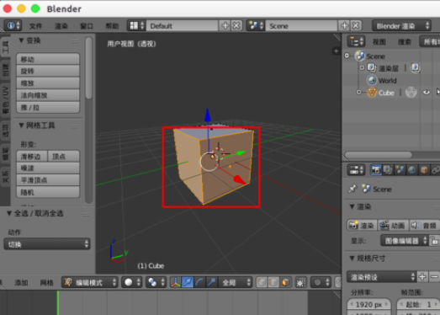Screen dimensions: 440x315
Task: Select the rotate manipulator arc icon
Action: click(x=199, y=282)
